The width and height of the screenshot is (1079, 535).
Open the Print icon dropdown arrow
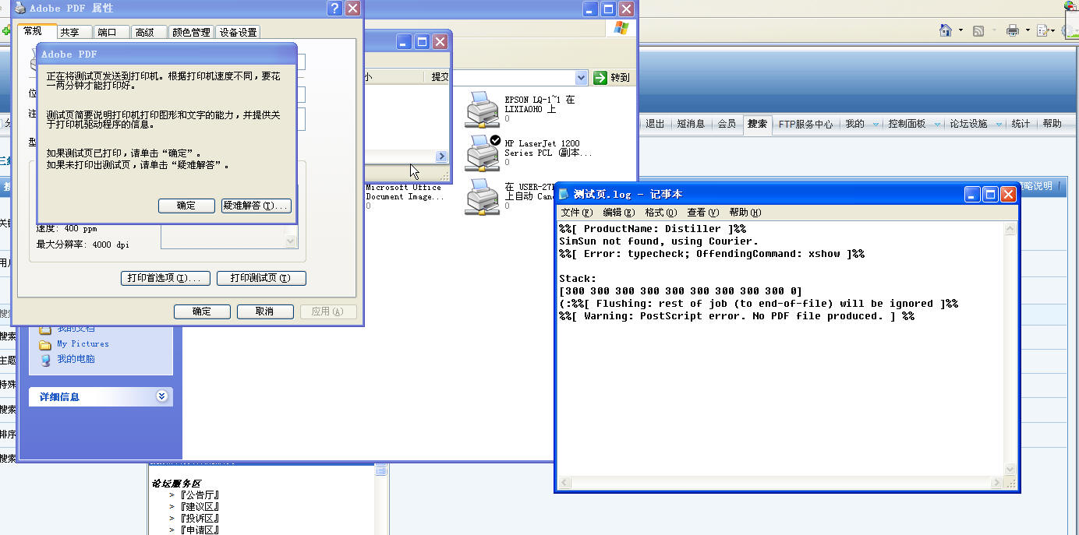[x=1028, y=31]
